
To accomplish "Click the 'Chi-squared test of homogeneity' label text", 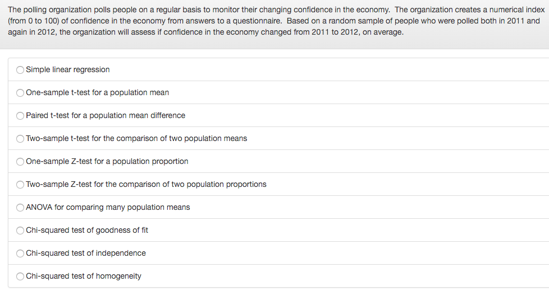I will pyautogui.click(x=83, y=276).
